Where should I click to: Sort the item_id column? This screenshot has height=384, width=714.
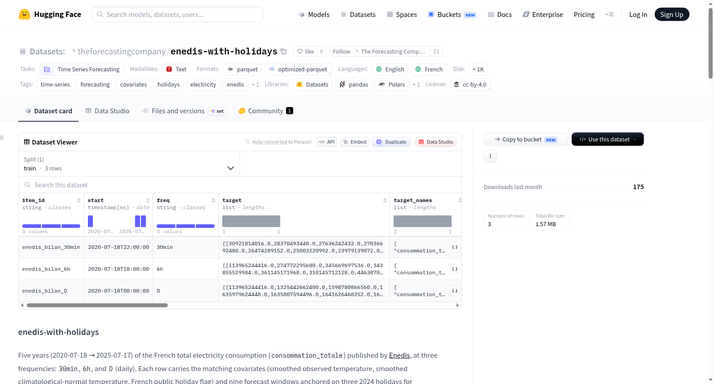(79, 200)
